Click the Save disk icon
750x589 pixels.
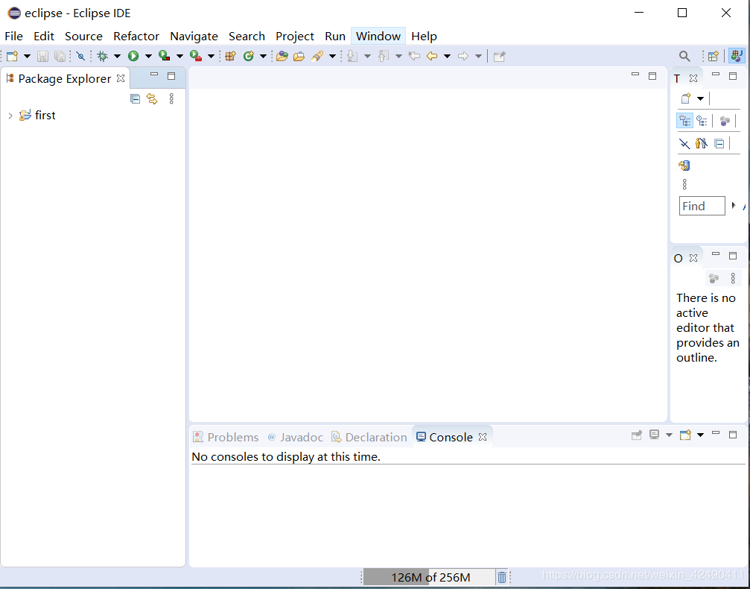42,56
